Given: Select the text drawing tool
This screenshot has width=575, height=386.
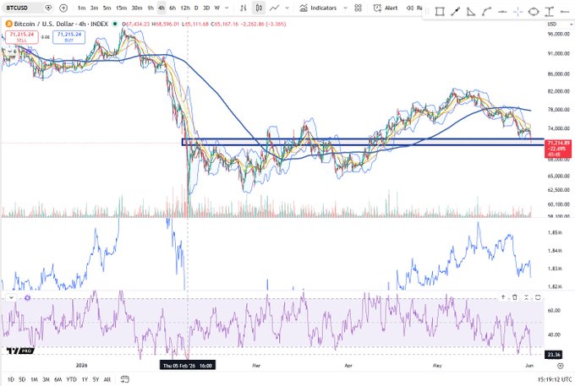Looking at the screenshot, I should coord(549,12).
